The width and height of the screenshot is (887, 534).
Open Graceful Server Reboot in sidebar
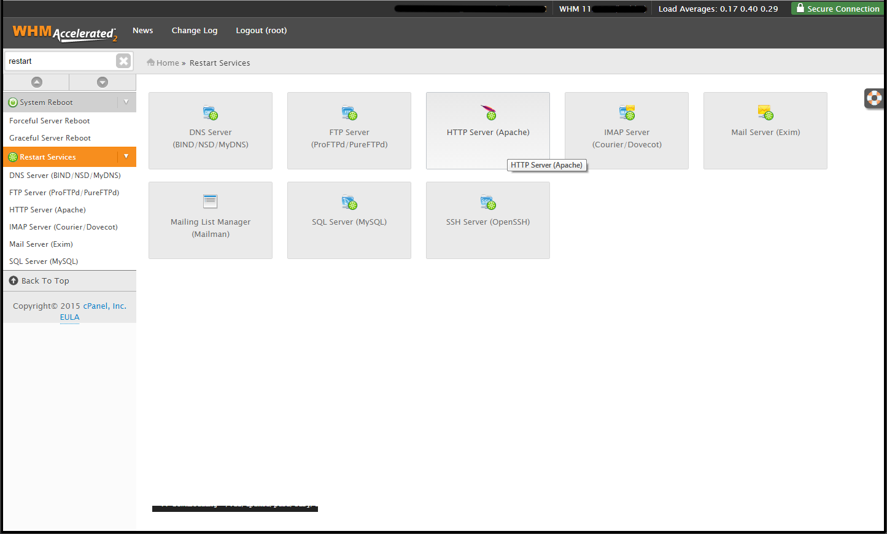(x=50, y=138)
